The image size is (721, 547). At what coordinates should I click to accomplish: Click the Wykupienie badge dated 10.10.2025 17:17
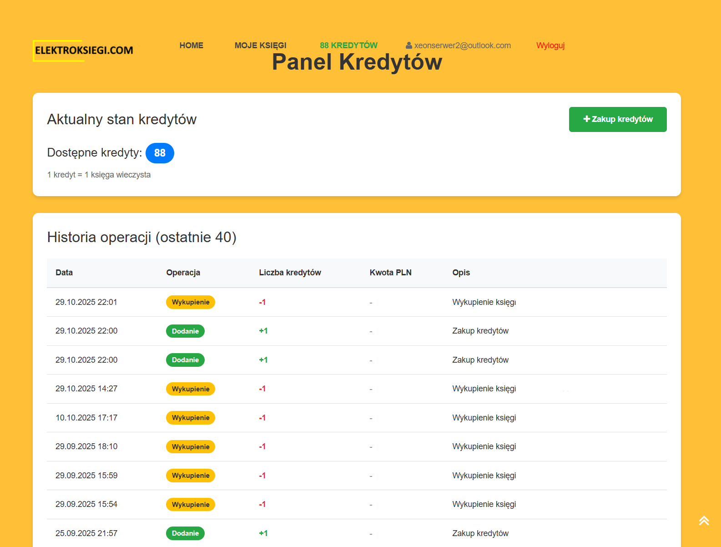pyautogui.click(x=191, y=418)
